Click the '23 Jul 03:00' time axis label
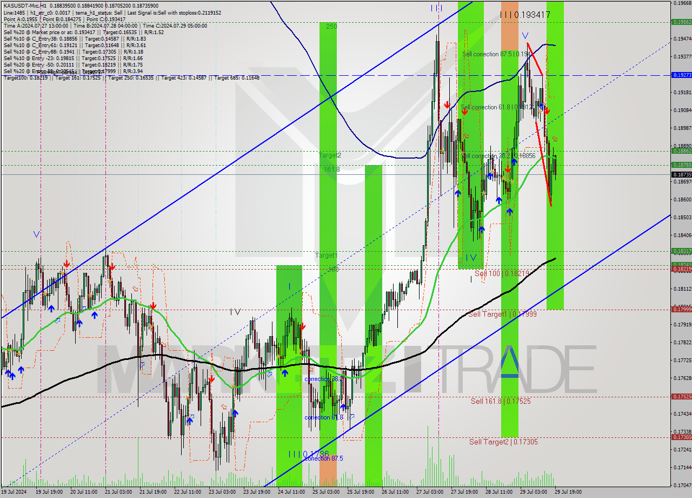Viewport: 692px width, 498px height. (x=222, y=493)
